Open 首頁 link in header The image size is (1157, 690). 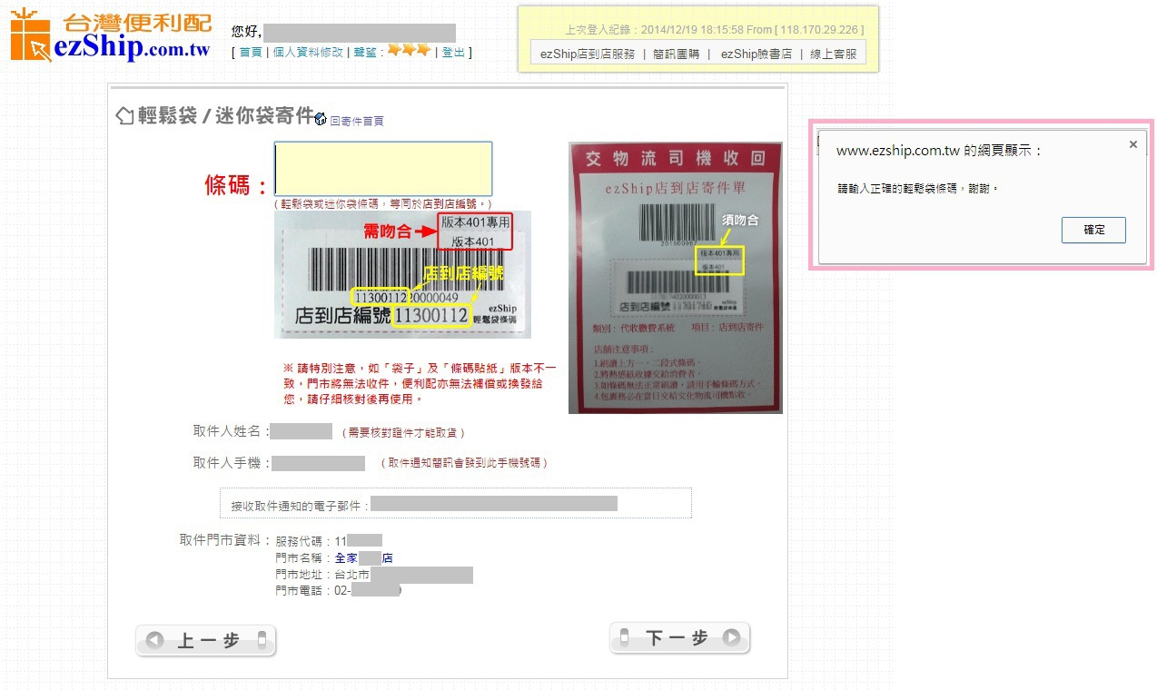pos(250,53)
